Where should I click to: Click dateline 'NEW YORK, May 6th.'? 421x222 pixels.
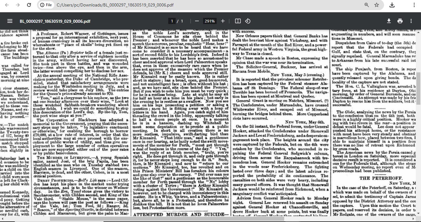[x=305, y=122]
